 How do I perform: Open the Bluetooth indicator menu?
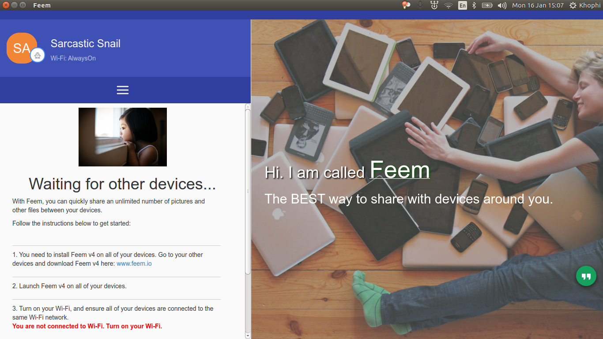tap(474, 5)
